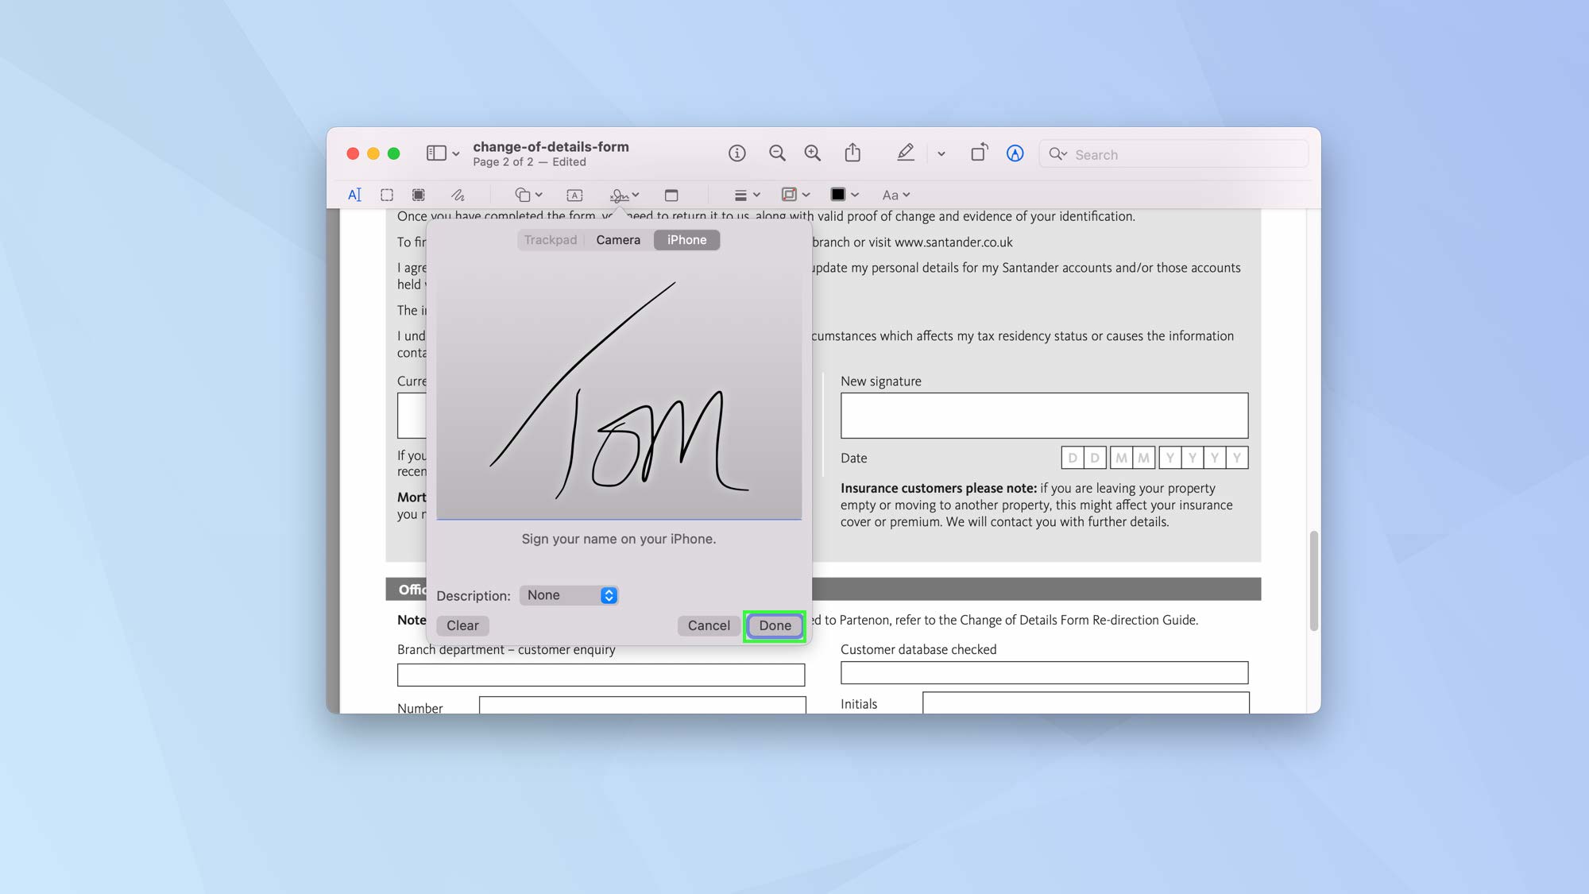Expand the line style options

click(x=744, y=195)
